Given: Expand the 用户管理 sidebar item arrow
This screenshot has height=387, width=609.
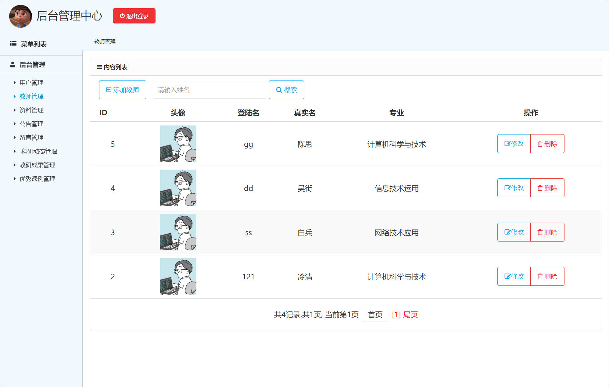Looking at the screenshot, I should point(14,82).
